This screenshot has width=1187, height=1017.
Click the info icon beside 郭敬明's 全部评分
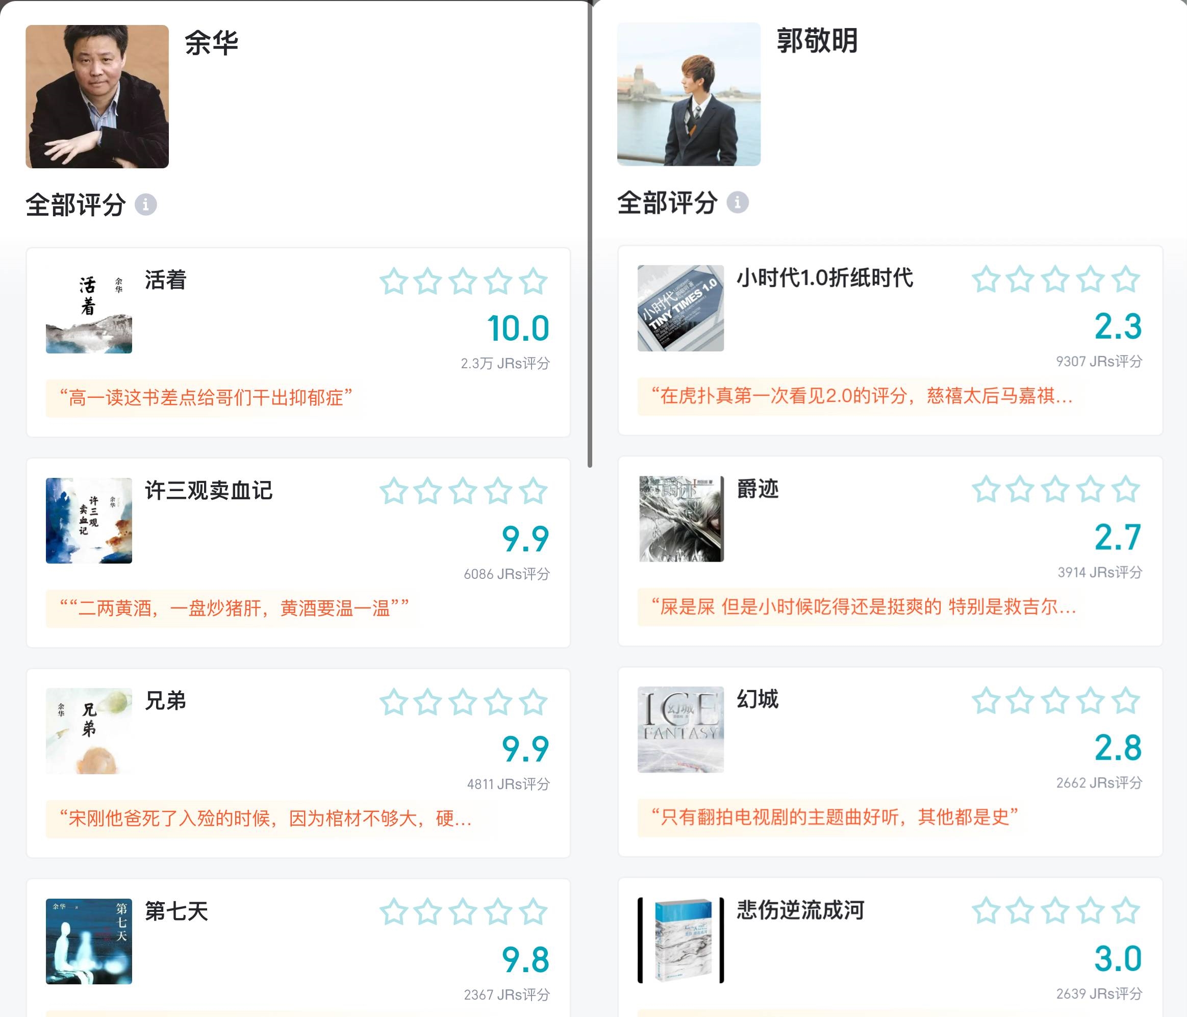[x=737, y=202]
